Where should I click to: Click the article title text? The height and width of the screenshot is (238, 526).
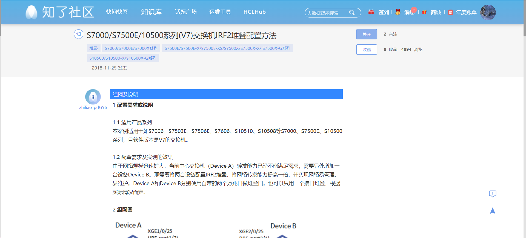click(x=182, y=35)
